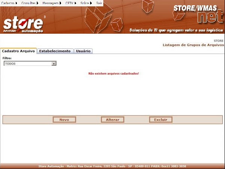Select the Cadastro Arquivo tab
The height and width of the screenshot is (169, 225).
[x=18, y=51]
